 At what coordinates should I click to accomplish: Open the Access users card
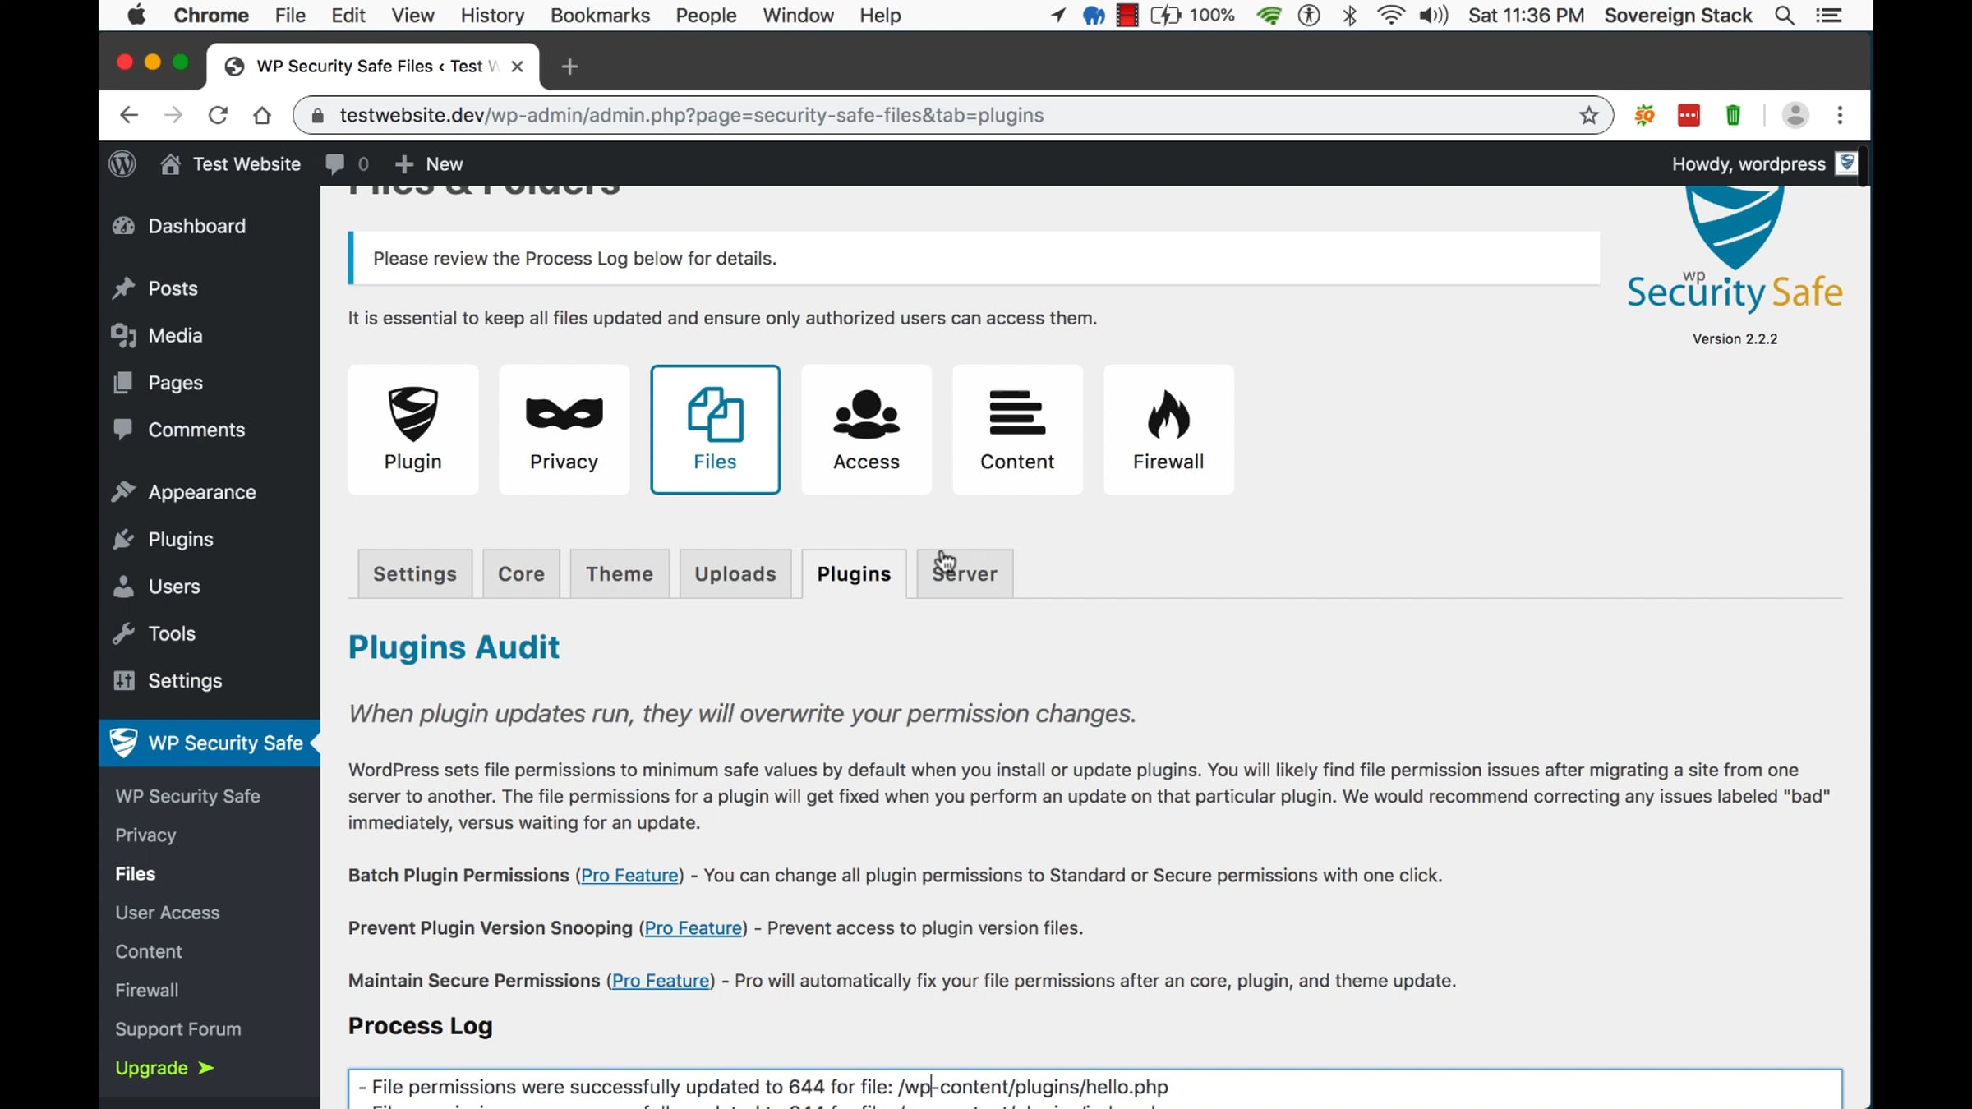(x=866, y=429)
